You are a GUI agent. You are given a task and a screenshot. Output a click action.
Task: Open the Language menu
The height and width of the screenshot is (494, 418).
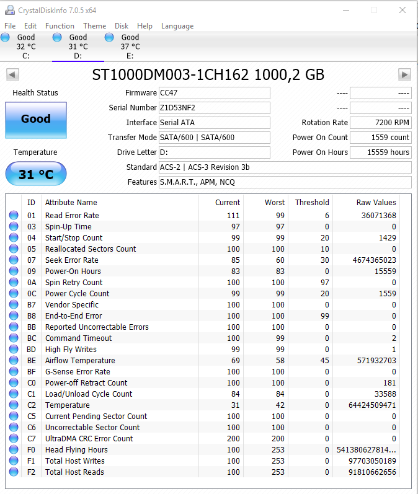point(177,26)
